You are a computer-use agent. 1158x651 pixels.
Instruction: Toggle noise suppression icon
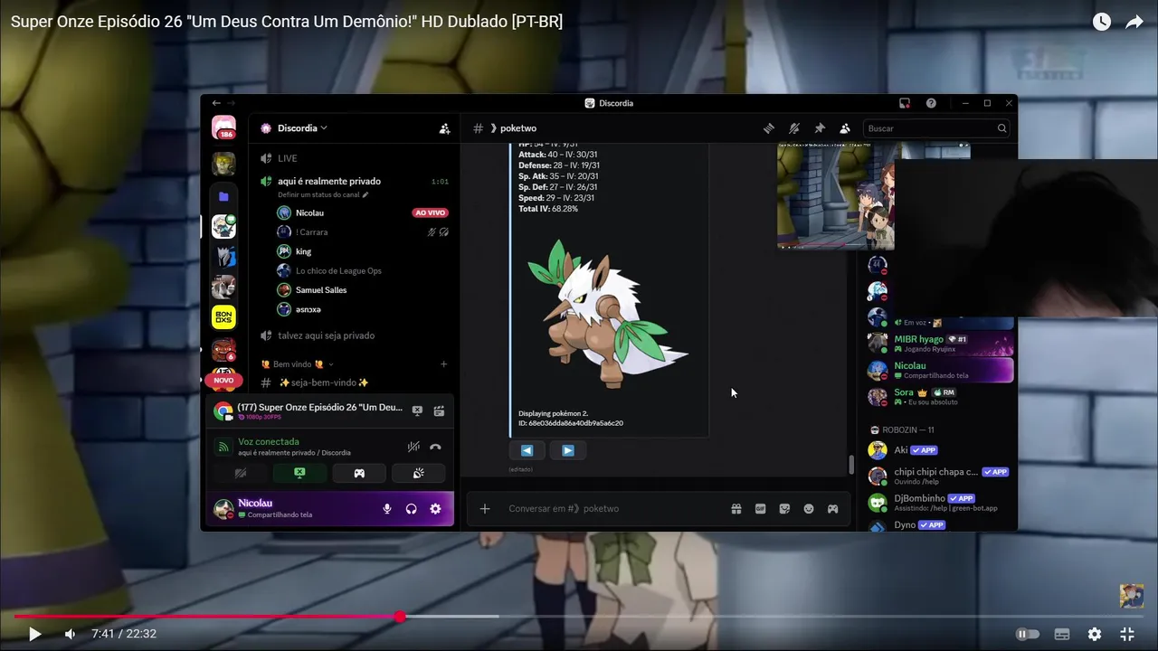point(413,447)
